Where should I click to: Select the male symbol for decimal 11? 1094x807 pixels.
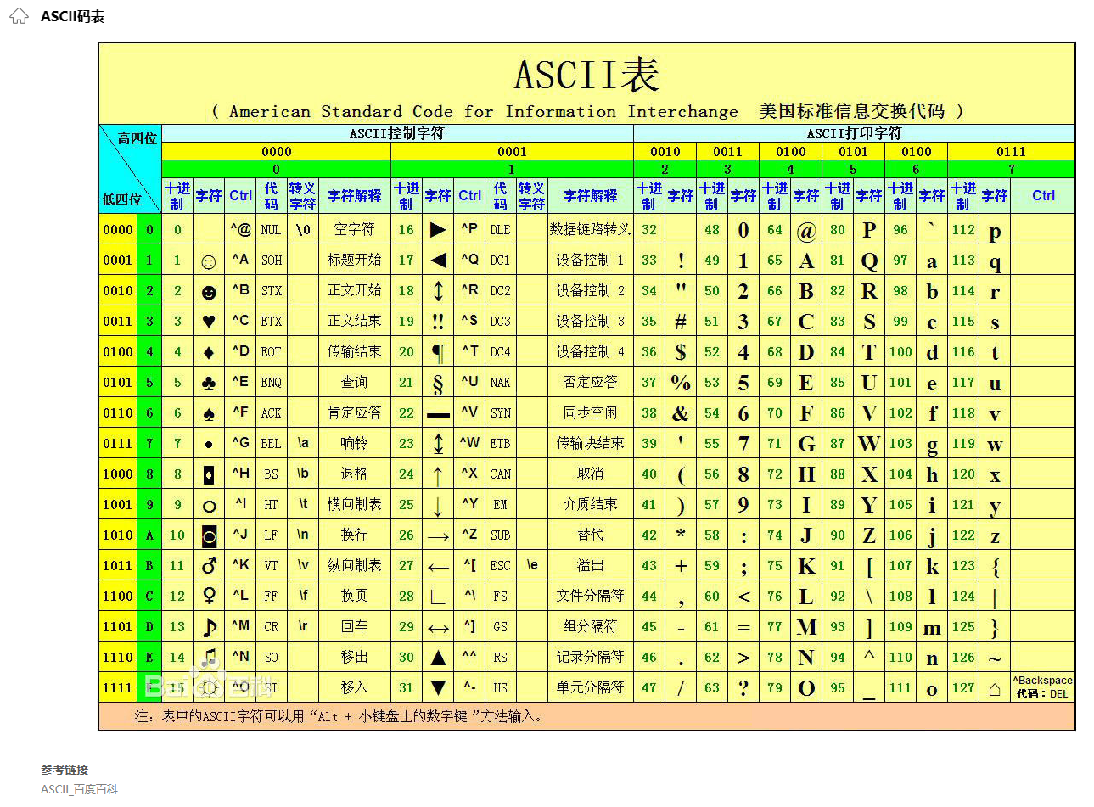point(208,565)
